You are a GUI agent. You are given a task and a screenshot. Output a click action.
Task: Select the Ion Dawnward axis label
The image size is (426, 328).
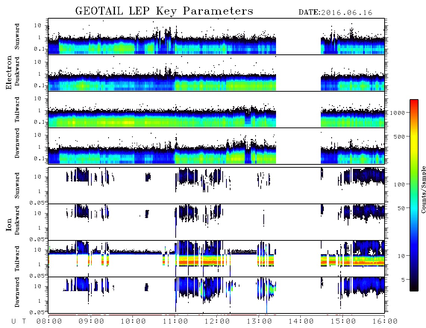[x=17, y=292]
